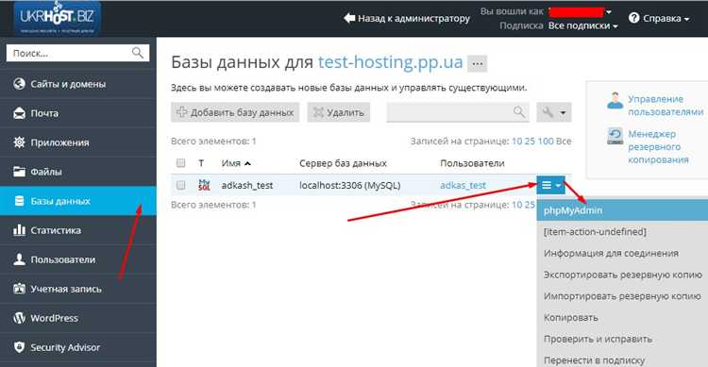Open Менеджер резервного копирования link
708x367 pixels.
pyautogui.click(x=658, y=147)
